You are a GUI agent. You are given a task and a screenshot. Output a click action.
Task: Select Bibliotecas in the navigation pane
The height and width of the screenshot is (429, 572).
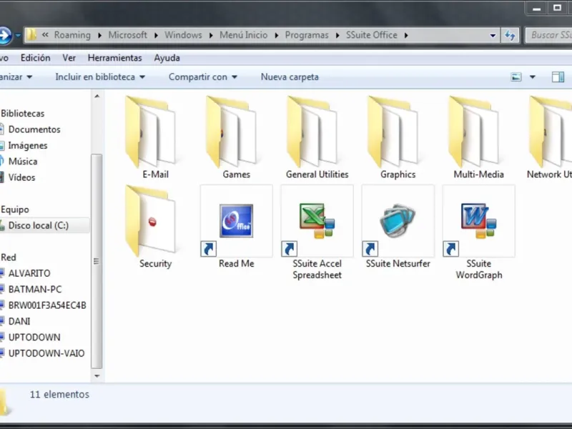click(23, 114)
